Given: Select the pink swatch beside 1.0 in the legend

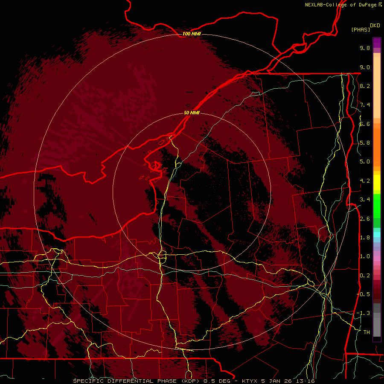Looking at the screenshot, I should pos(377,258).
